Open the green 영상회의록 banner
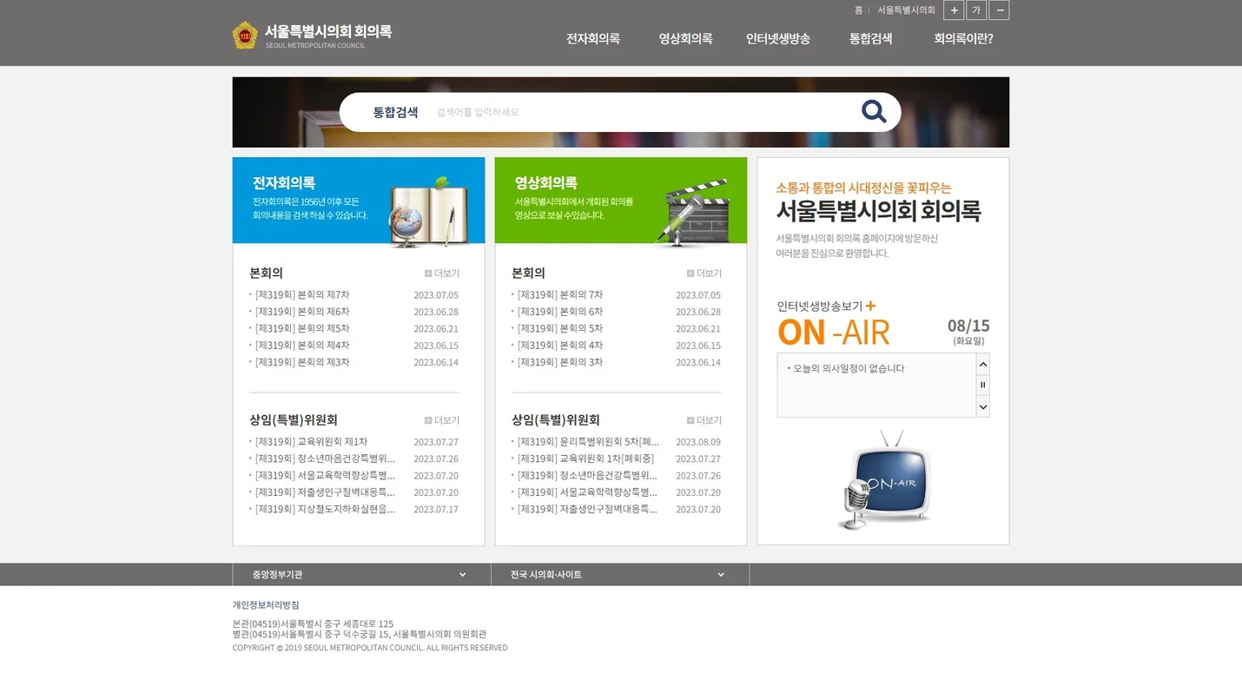Screen dimensions: 1242x699 tap(621, 201)
